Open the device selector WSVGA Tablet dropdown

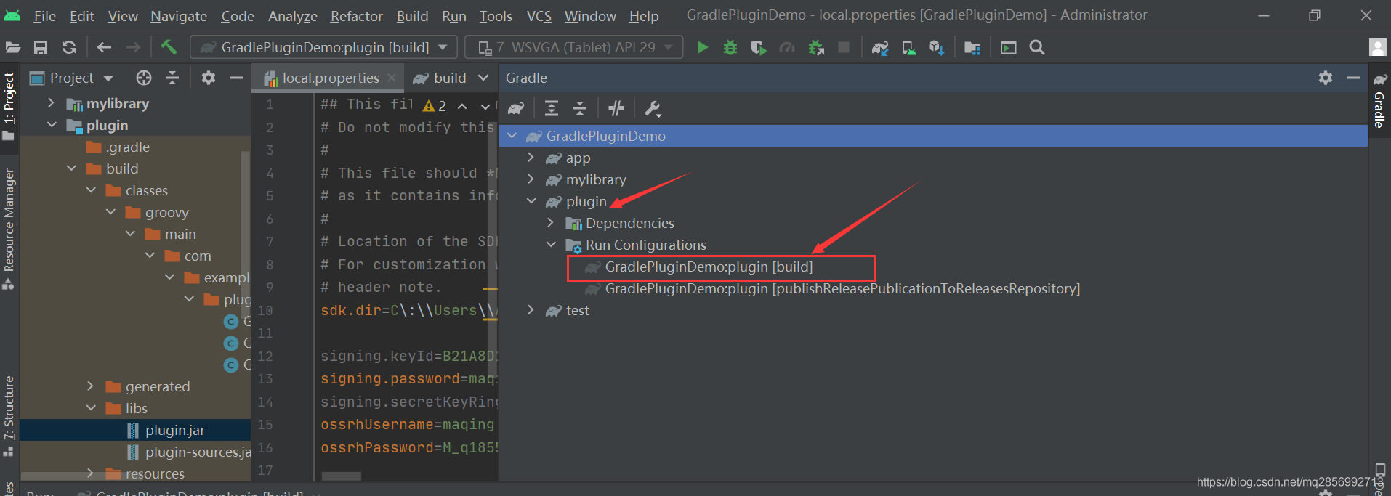(x=574, y=47)
